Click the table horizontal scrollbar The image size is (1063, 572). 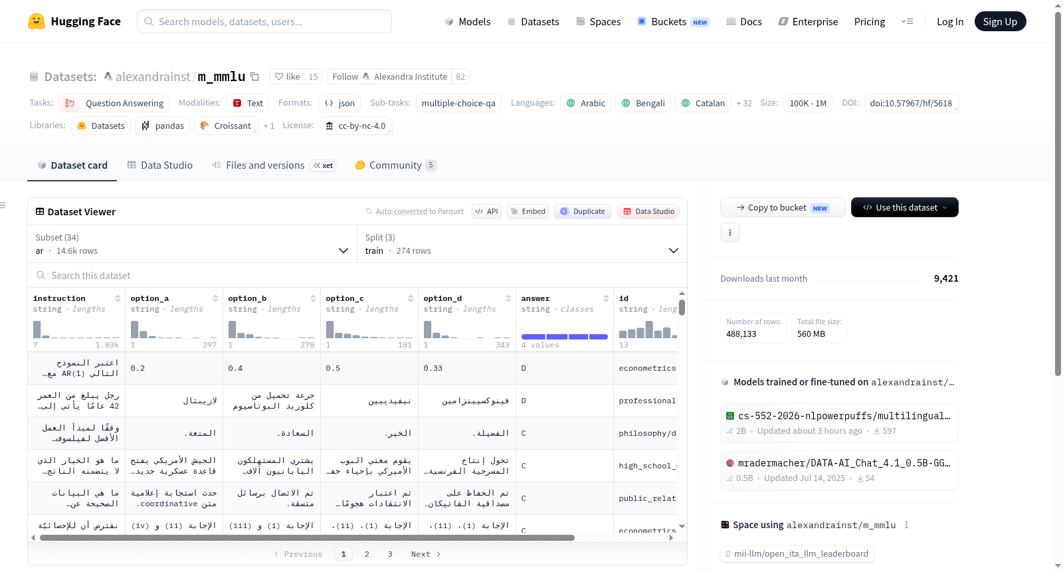pyautogui.click(x=307, y=537)
